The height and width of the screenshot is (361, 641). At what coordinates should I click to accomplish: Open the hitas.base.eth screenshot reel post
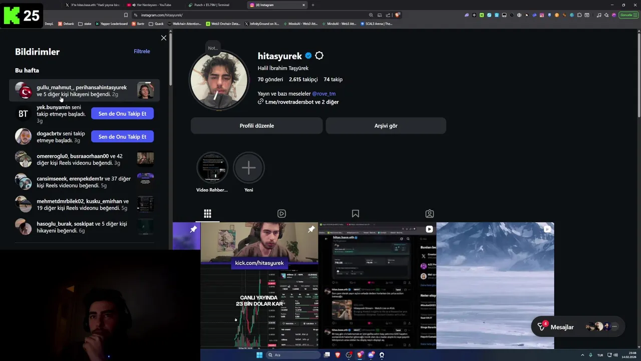click(x=377, y=285)
